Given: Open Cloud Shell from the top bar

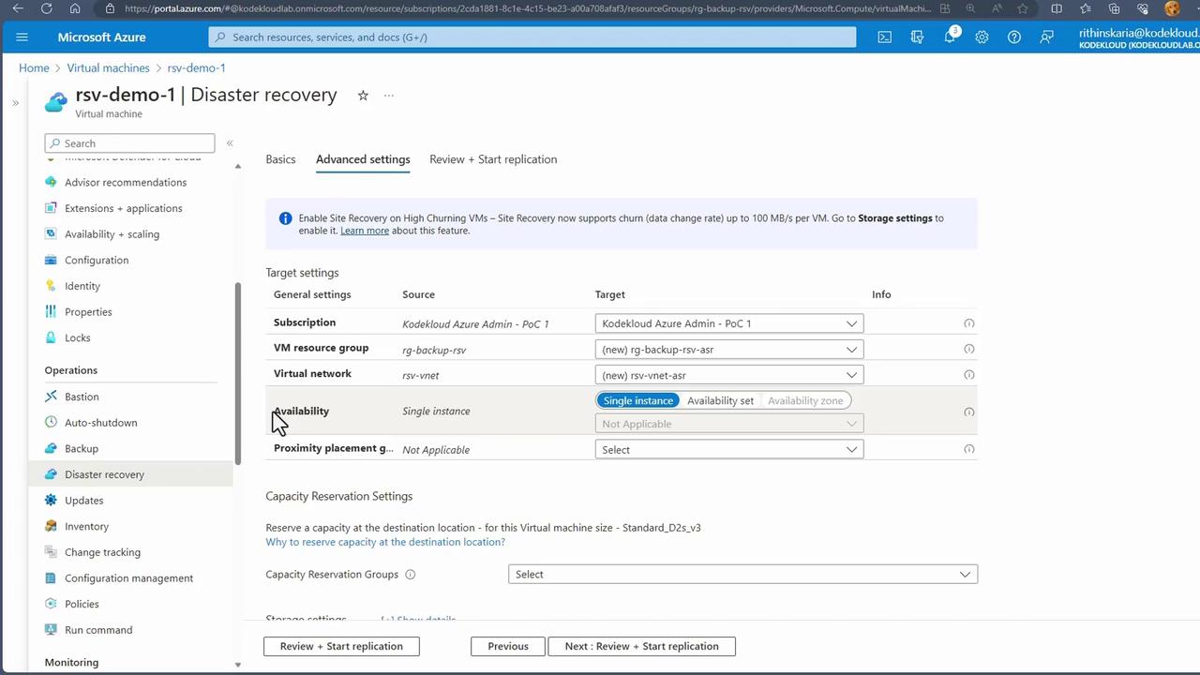Looking at the screenshot, I should pyautogui.click(x=884, y=37).
